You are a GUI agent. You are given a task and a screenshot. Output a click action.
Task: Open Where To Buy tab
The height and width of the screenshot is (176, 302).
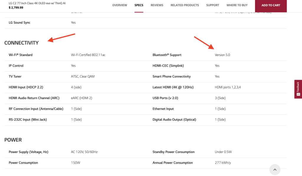click(237, 5)
